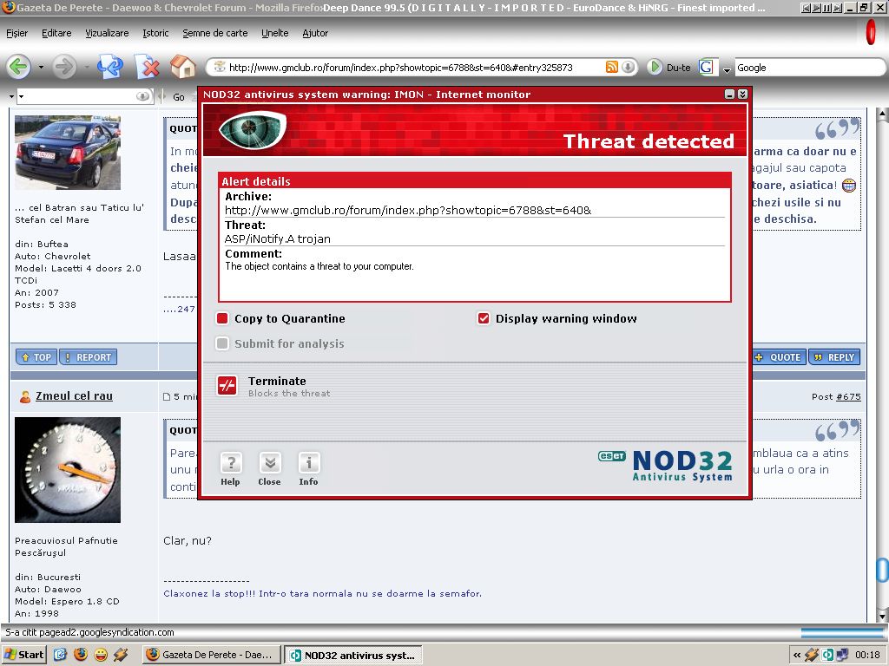Click the grayed Forward arrow in Firefox

click(64, 67)
